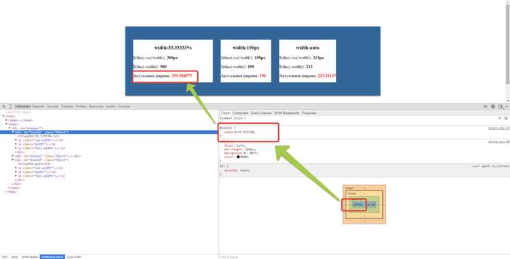Open the Console panel tab

click(124, 107)
